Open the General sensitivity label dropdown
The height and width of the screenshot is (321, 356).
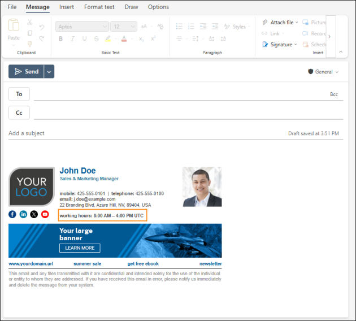click(x=323, y=72)
